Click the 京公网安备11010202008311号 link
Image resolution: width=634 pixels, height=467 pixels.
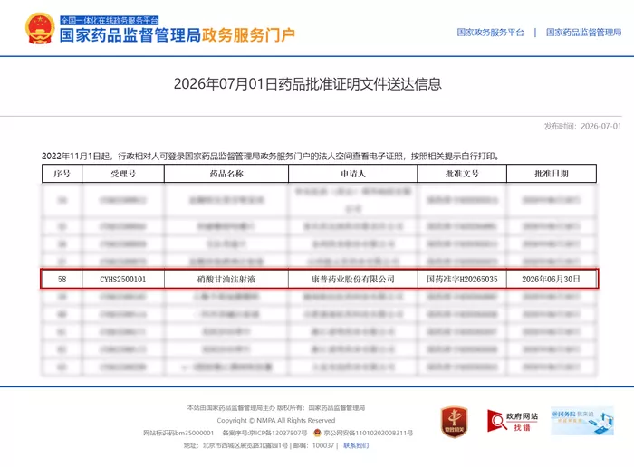(x=368, y=434)
